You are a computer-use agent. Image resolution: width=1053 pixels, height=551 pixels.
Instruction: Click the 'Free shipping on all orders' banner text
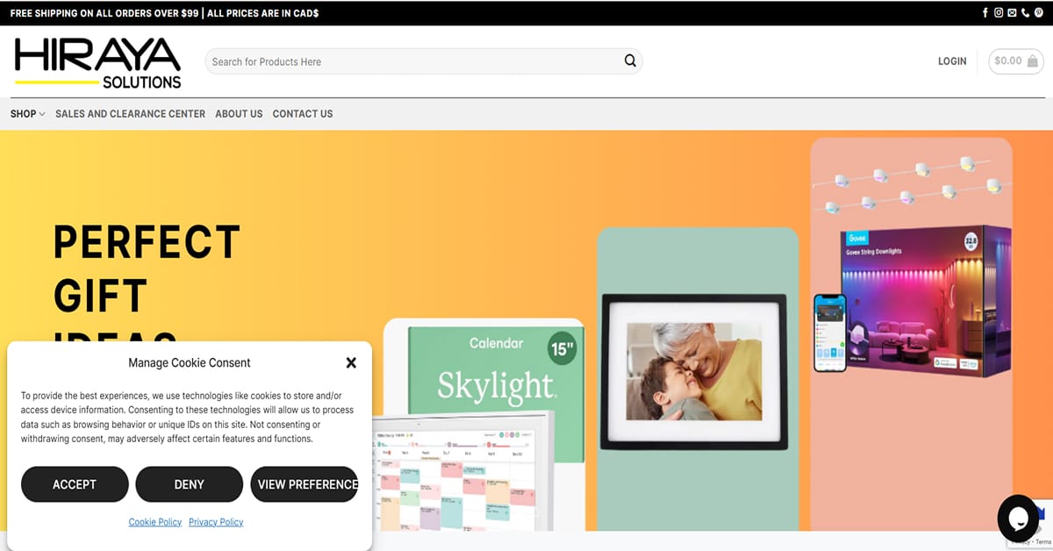tap(165, 13)
